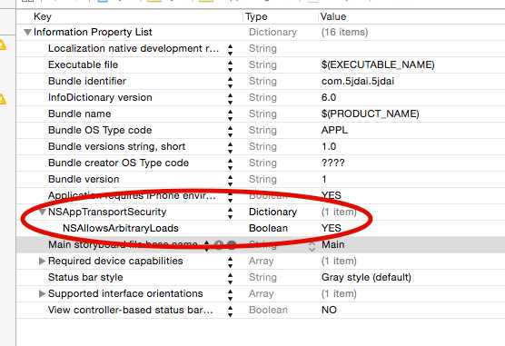Click the Array type of Required device capabilities

[x=261, y=261]
